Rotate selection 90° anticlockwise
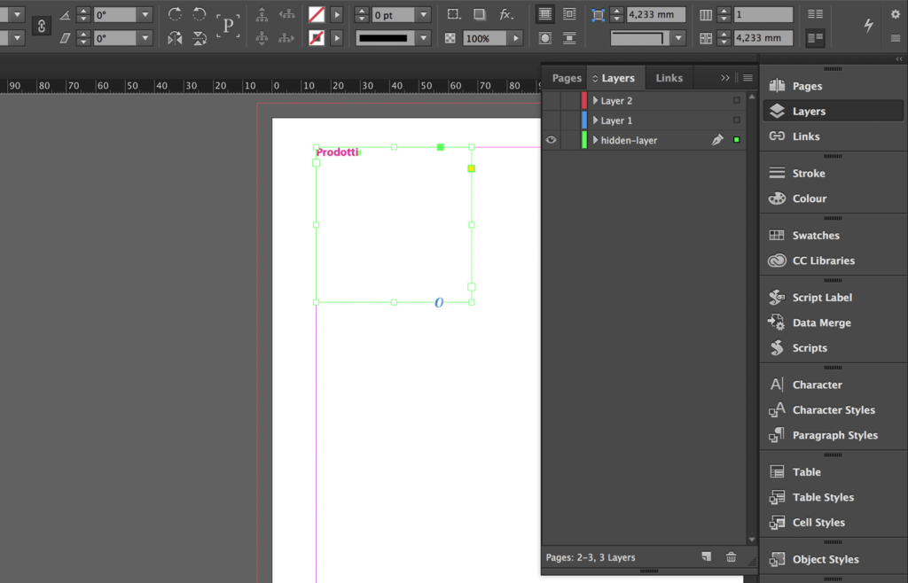Image resolution: width=908 pixels, height=583 pixels. point(200,14)
